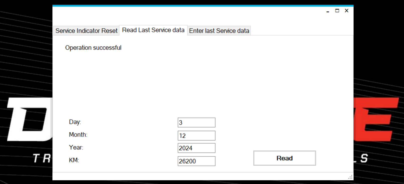Click the resize grip in window corner
Screen dimensions: 404x184
(350, 177)
